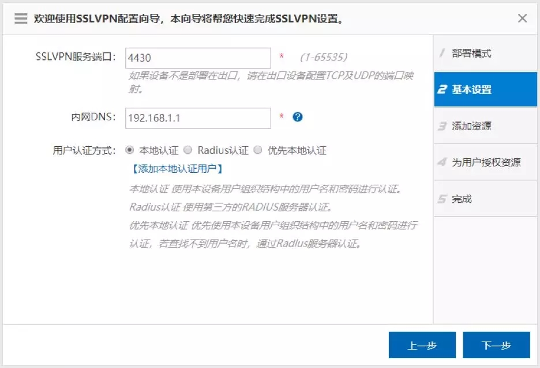Screen dimensions: 540x368
Task: Open 添加本地认证用户 link
Action: [x=176, y=169]
